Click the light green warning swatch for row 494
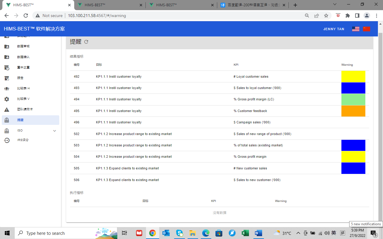The height and width of the screenshot is (239, 383). [353, 99]
